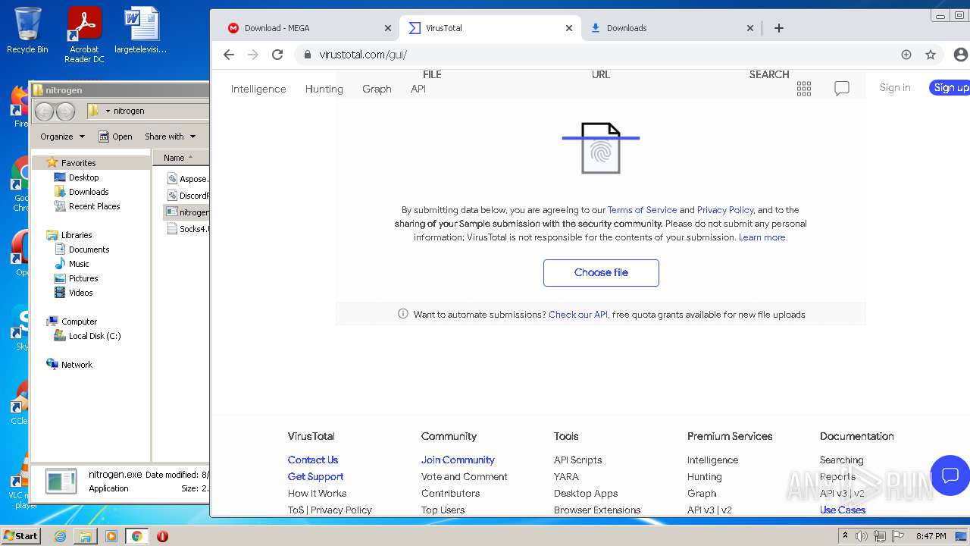Screen dimensions: 970x546
Task: Click Open in Explorer toolbar
Action: point(115,136)
